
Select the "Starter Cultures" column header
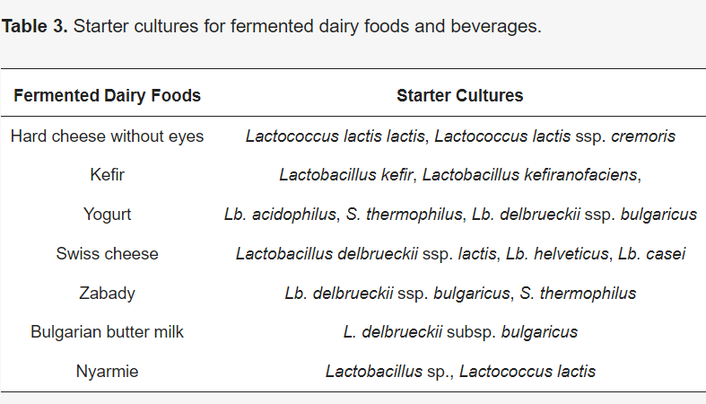[459, 95]
